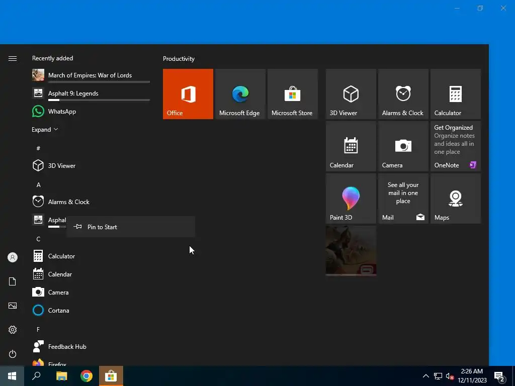This screenshot has width=515, height=386.
Task: Open the Mail tile
Action: tap(403, 199)
